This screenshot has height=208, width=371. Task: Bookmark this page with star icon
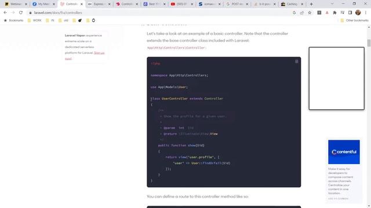pyautogui.click(x=310, y=13)
